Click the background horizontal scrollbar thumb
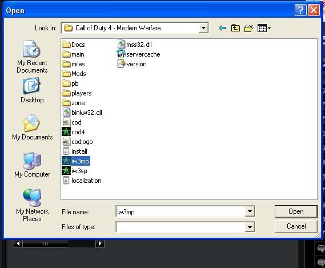Viewport: 325px width, 268px height. coord(45,243)
